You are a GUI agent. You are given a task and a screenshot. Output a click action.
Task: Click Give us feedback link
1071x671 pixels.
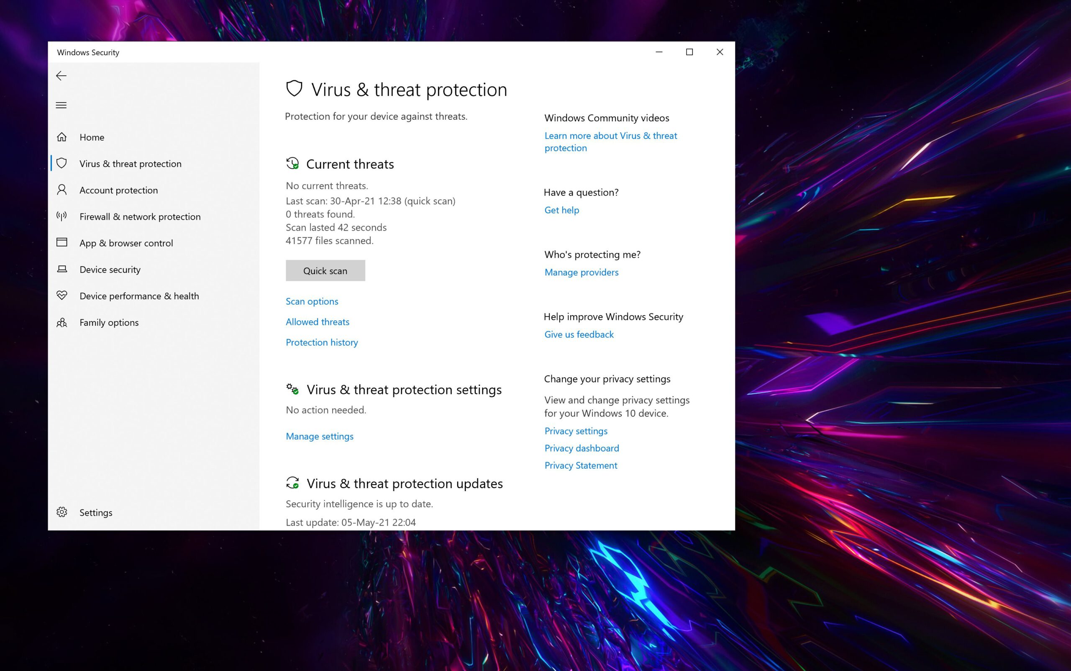[x=579, y=334]
